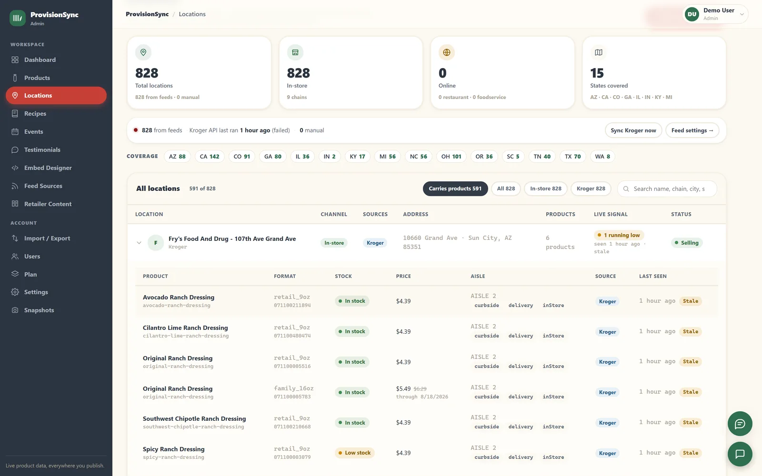762x476 pixels.
Task: Click Stale tag in Spicy Ranch Dressing row
Action: [691, 453]
